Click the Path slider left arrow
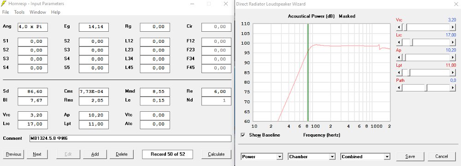 pos(399,87)
